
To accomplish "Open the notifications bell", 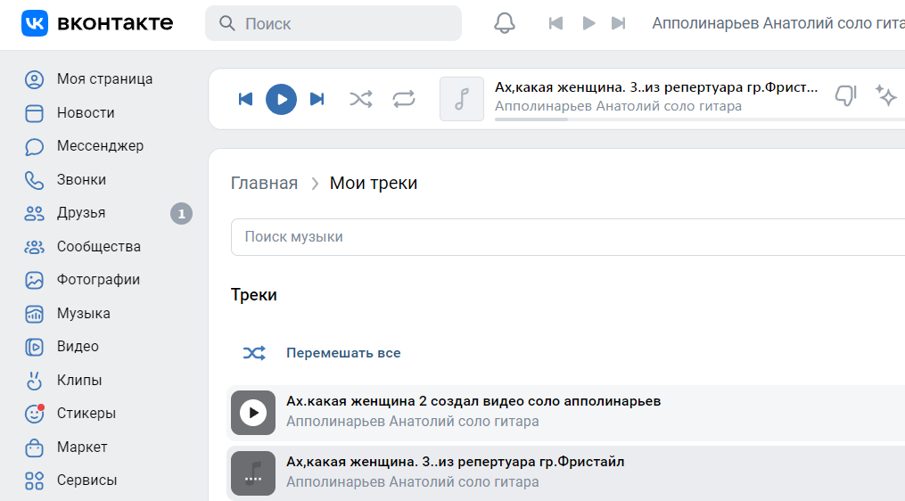I will 504,23.
